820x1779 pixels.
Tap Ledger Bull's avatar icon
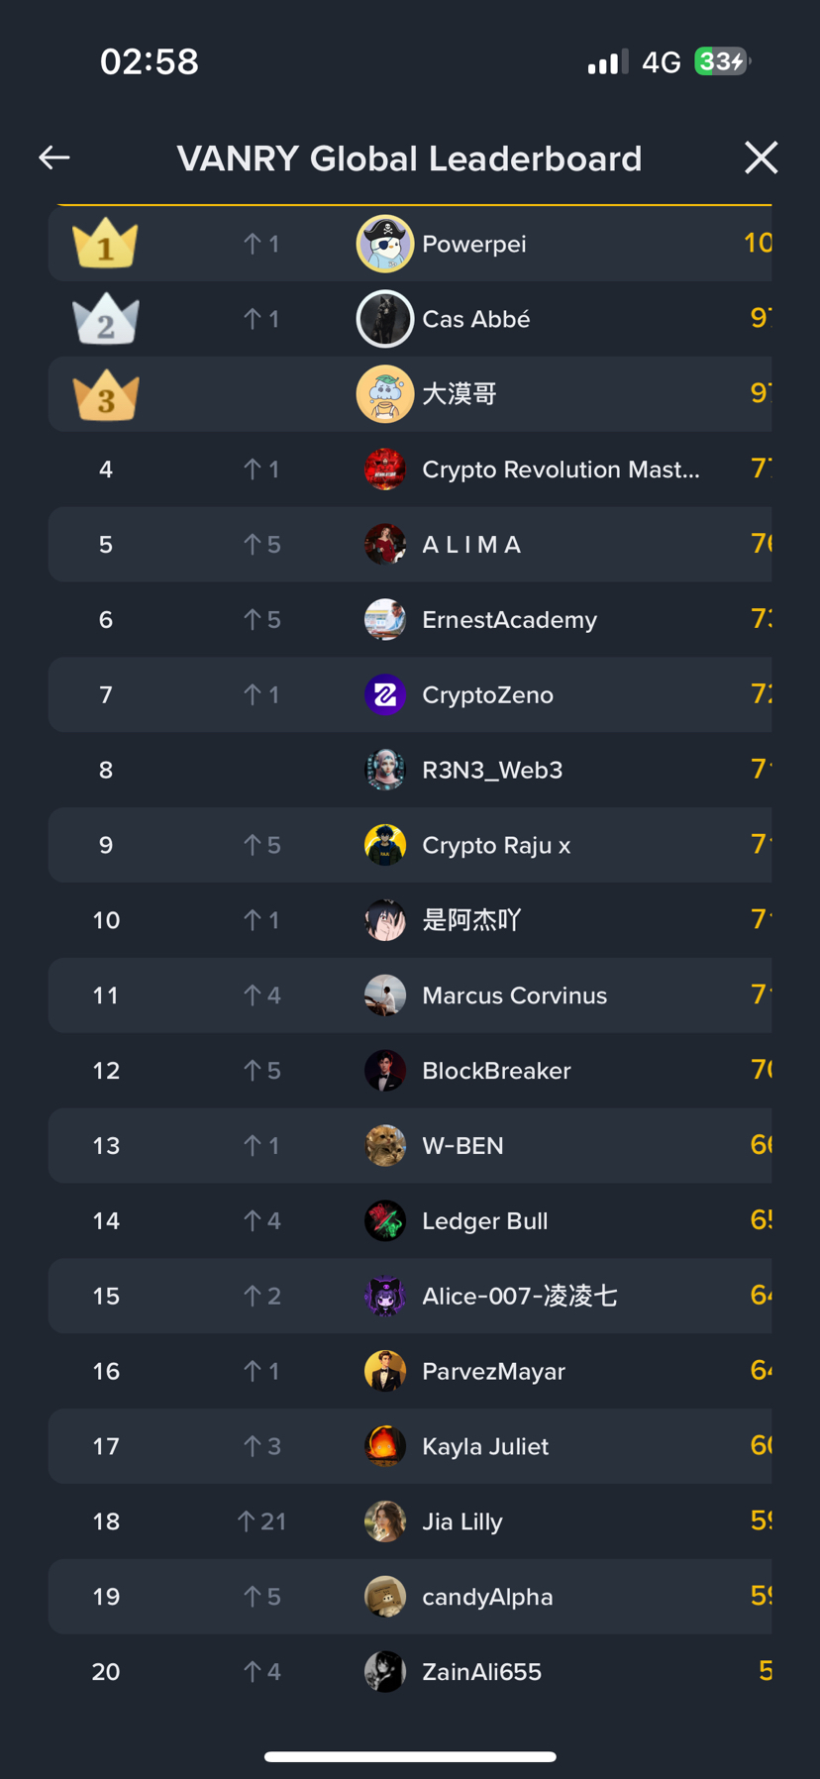pos(384,1220)
